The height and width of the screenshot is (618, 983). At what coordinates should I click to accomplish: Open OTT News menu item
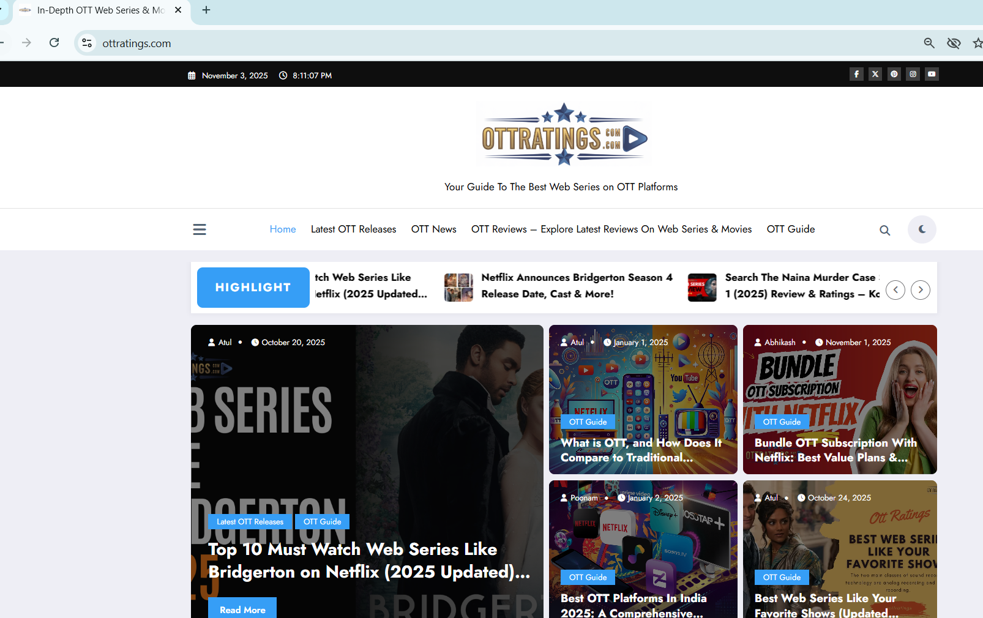434,229
